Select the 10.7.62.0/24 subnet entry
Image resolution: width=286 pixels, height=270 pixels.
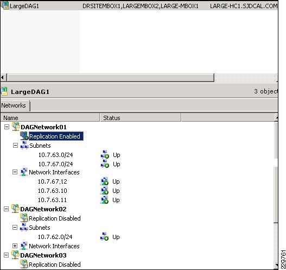55,237
